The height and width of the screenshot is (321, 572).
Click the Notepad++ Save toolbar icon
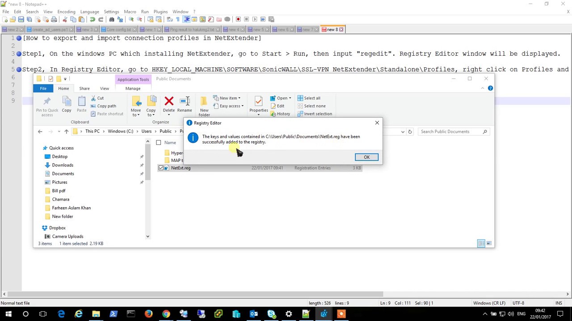[21, 19]
